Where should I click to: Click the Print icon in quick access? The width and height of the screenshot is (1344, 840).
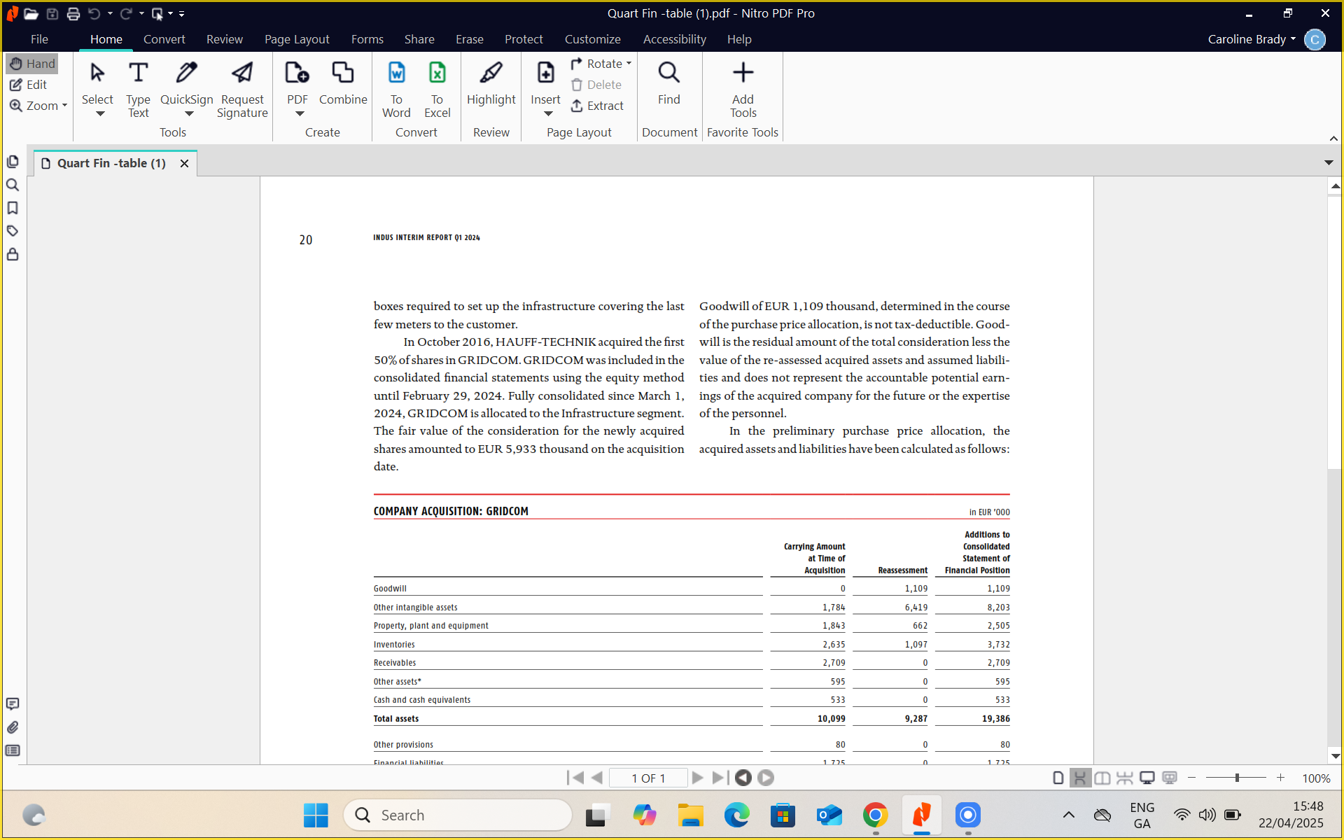pos(73,13)
